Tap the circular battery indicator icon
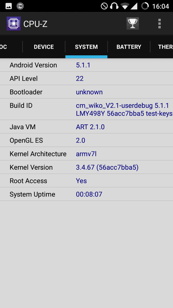 (145, 6)
